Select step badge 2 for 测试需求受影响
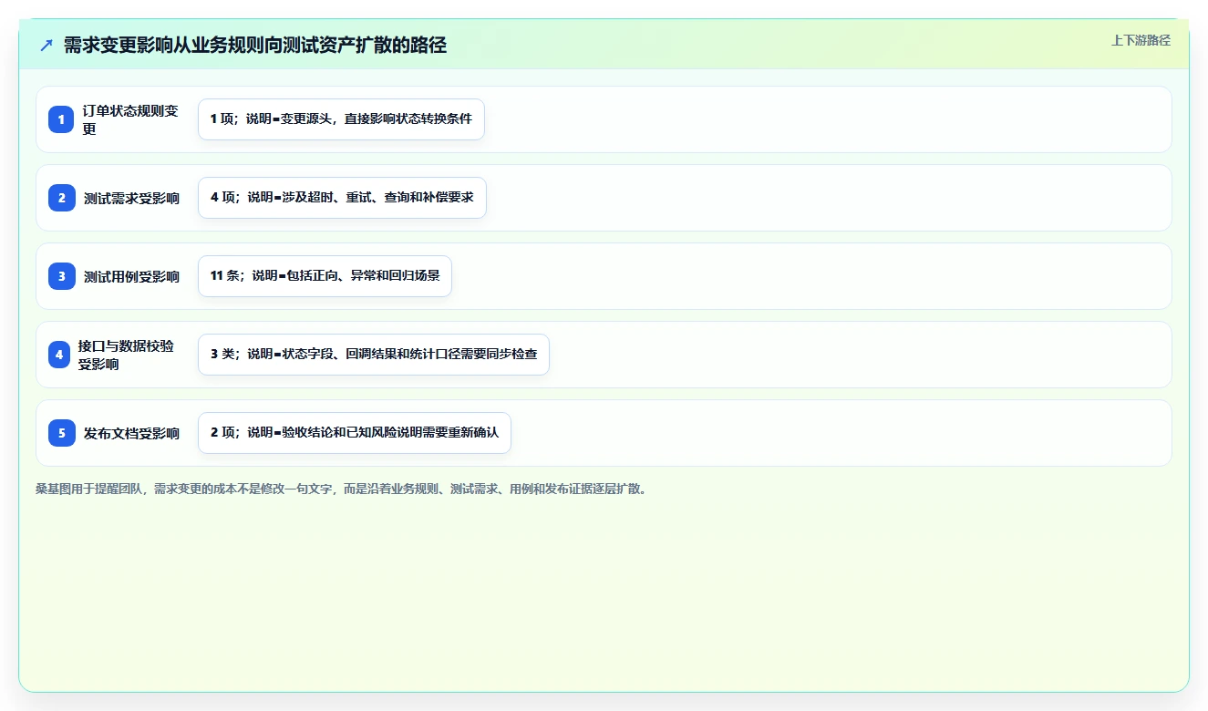The image size is (1208, 711). (x=61, y=198)
